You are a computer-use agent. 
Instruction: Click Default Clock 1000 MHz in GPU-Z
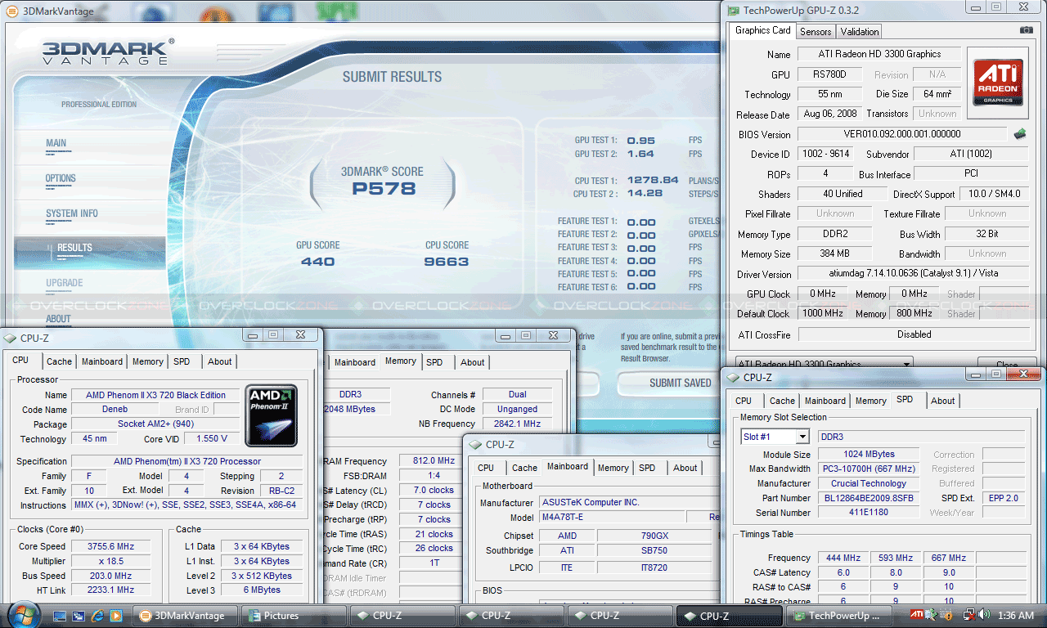[x=824, y=313]
